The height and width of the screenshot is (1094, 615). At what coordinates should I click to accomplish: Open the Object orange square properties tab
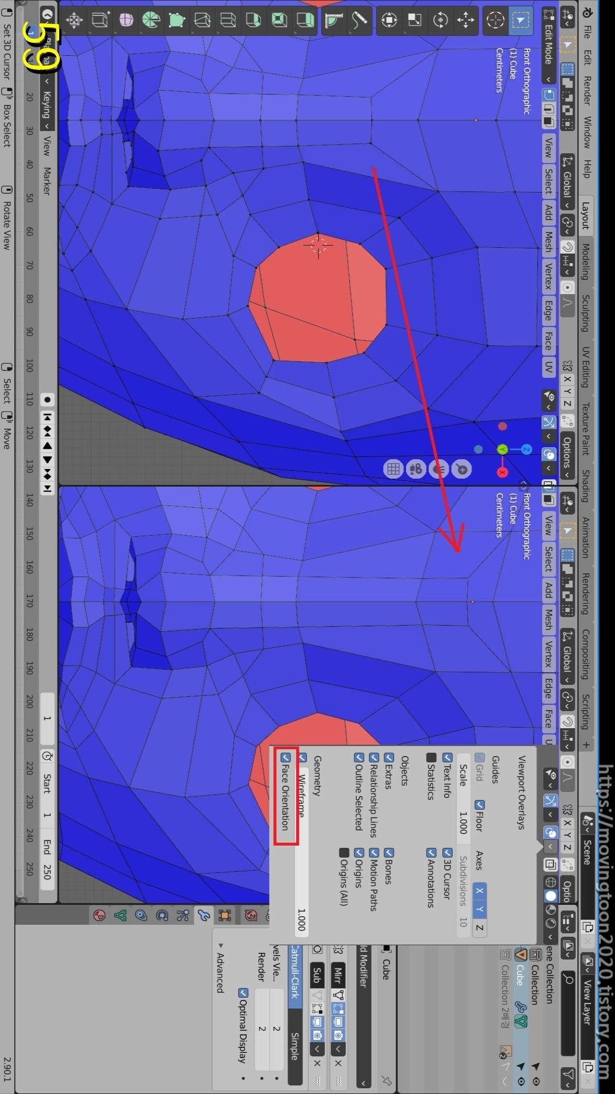225,916
